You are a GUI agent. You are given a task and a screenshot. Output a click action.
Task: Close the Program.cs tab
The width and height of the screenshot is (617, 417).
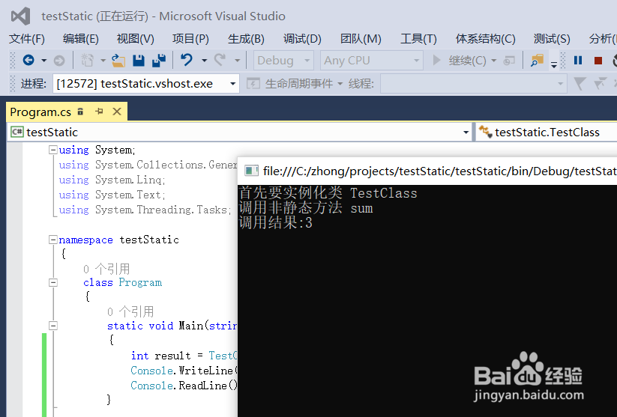coord(117,112)
